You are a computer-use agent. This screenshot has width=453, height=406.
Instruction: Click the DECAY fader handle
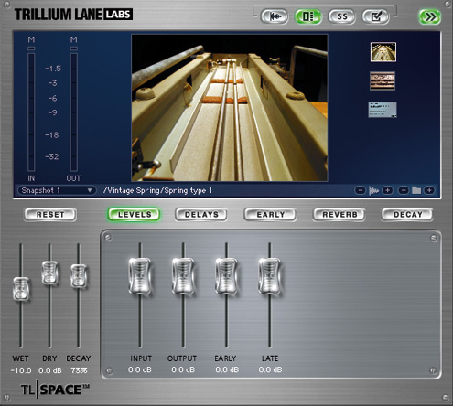pyautogui.click(x=79, y=276)
